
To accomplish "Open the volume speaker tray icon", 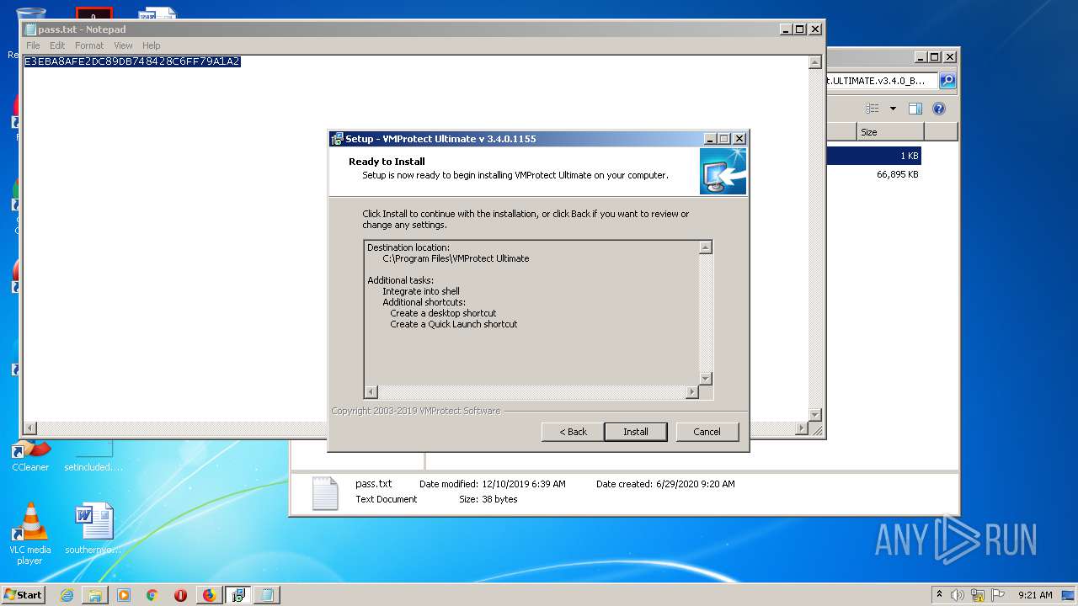I will 958,595.
